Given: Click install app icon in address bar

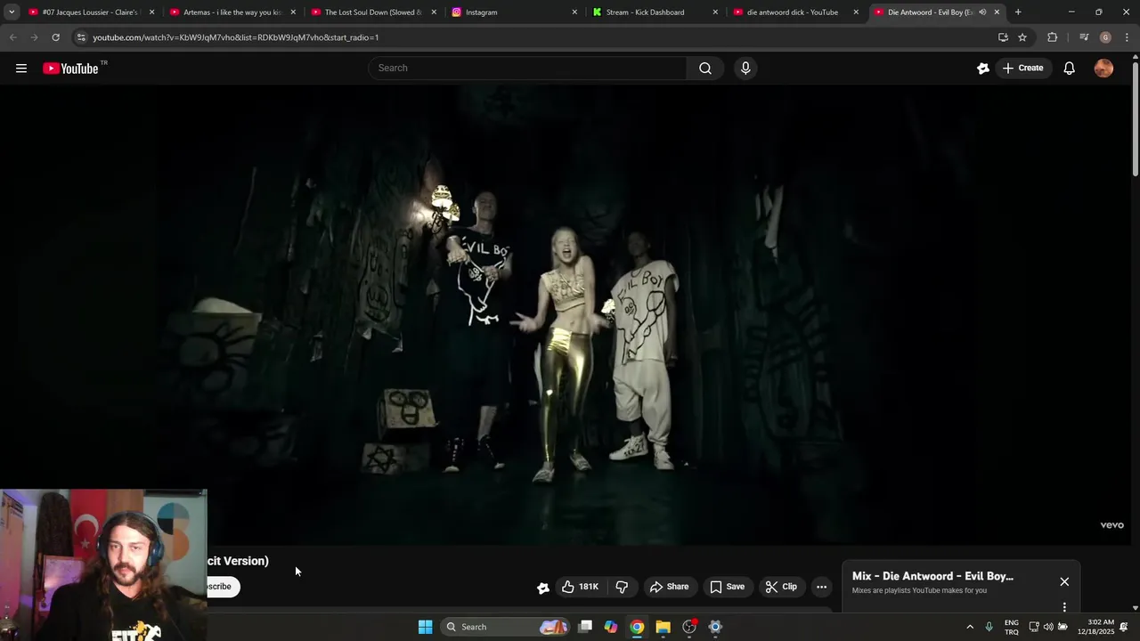Looking at the screenshot, I should point(1003,37).
